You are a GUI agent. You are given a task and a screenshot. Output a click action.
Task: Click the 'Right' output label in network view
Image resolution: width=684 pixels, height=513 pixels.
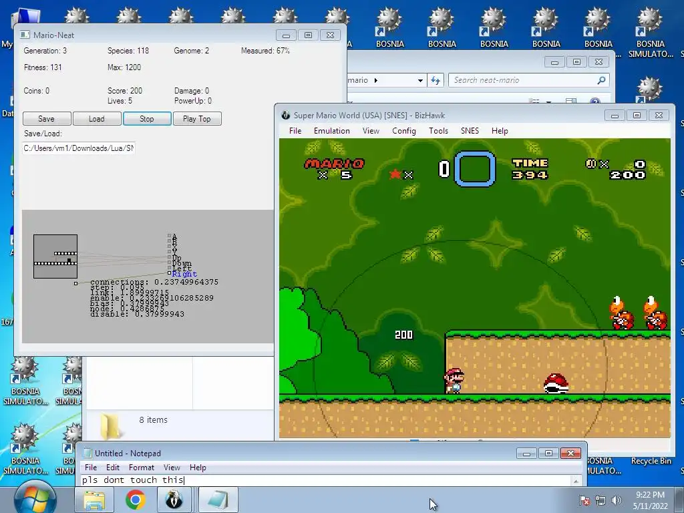(x=184, y=274)
